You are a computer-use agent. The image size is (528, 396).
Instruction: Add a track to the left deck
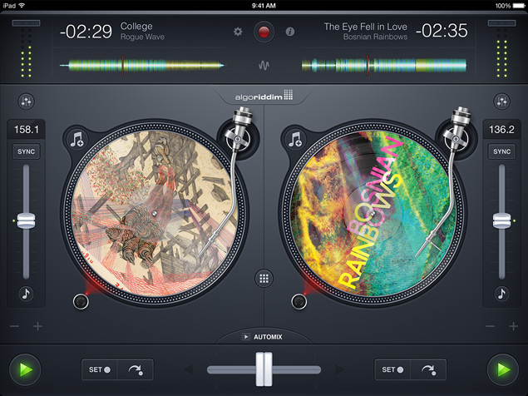tap(77, 139)
